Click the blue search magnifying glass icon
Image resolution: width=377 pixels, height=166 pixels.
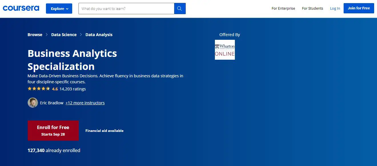coord(180,9)
